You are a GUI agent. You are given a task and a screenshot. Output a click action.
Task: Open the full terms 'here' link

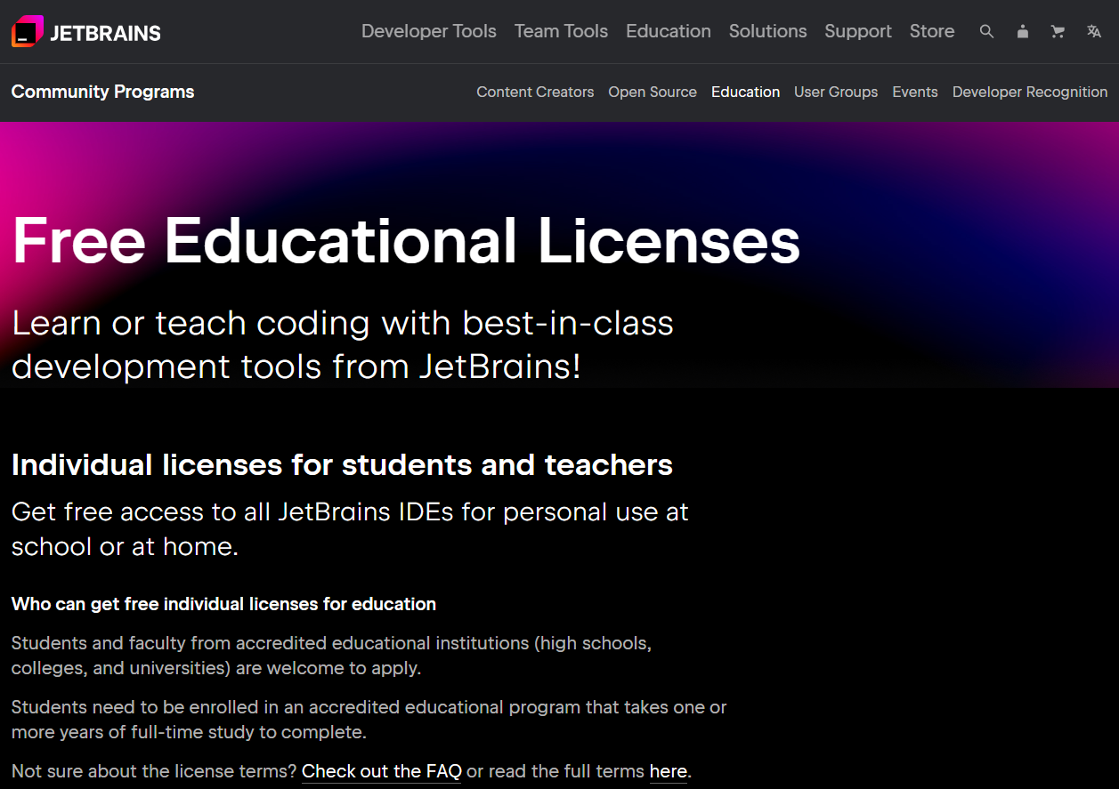pos(669,771)
